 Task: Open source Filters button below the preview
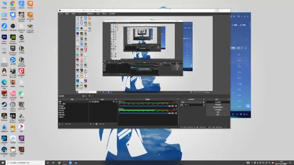pos(91,96)
